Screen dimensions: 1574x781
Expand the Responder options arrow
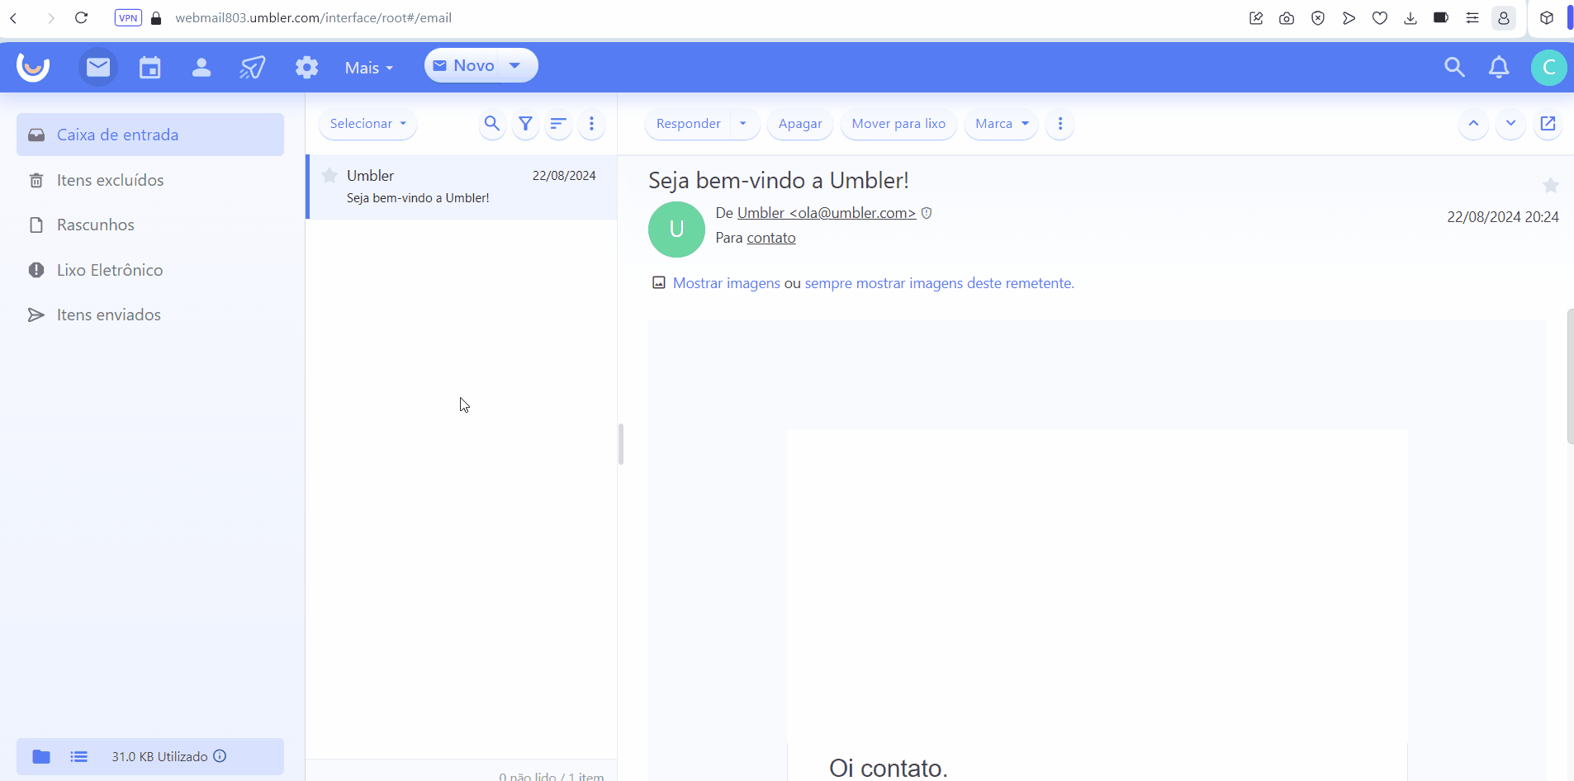(743, 124)
